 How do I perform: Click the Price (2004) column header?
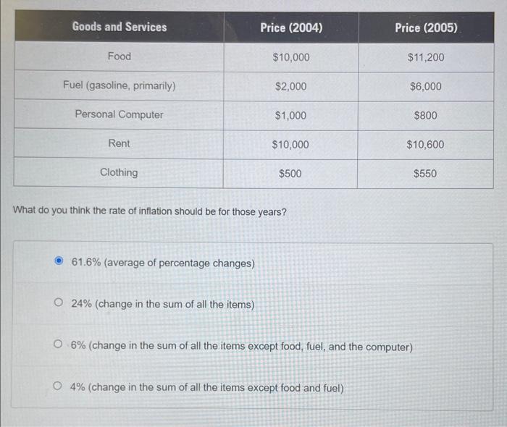tap(291, 28)
